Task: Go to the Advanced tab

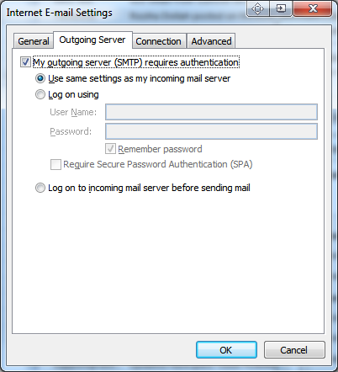Action: (x=211, y=41)
